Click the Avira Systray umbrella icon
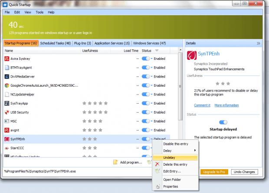269x193 pixels. click(x=7, y=59)
